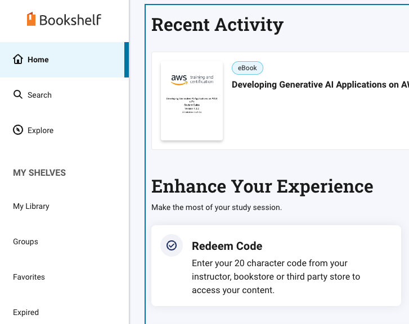Click the Redeem Code description card

277,276
